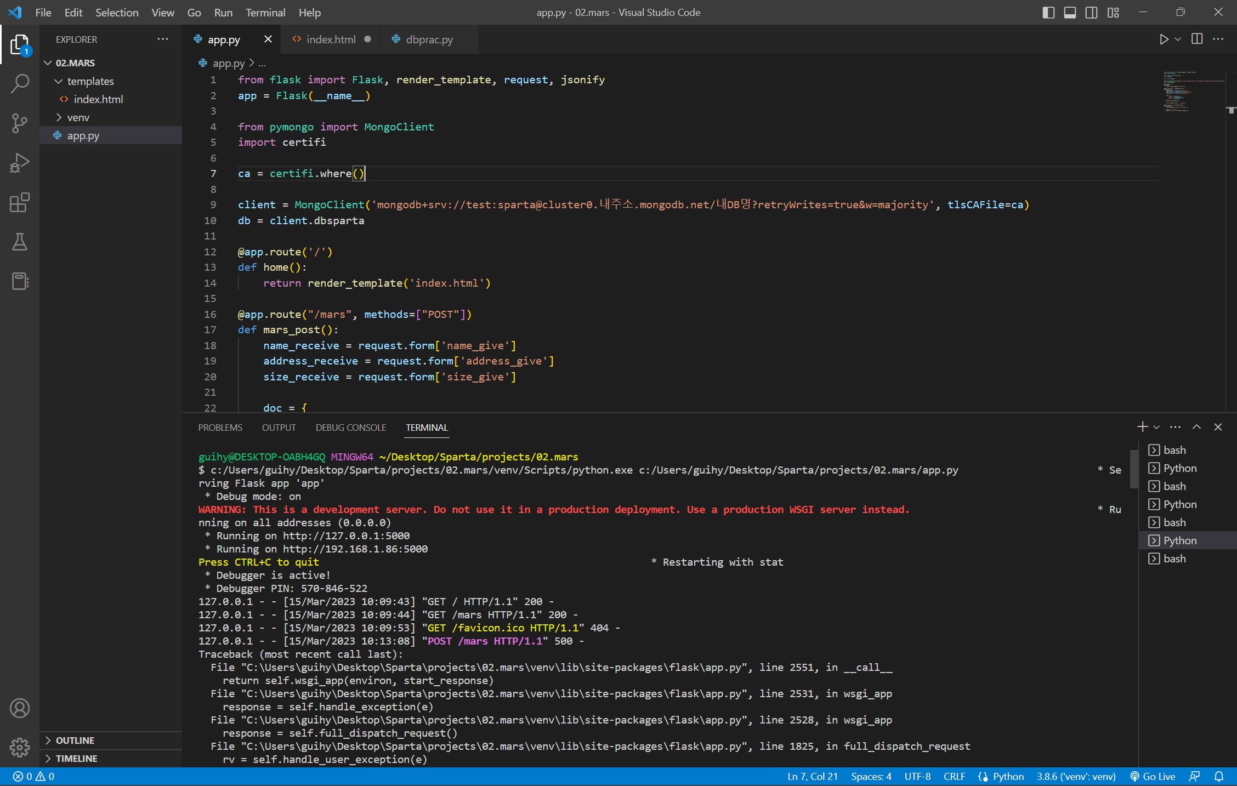
Task: Split the editor to the right
Action: [1197, 39]
